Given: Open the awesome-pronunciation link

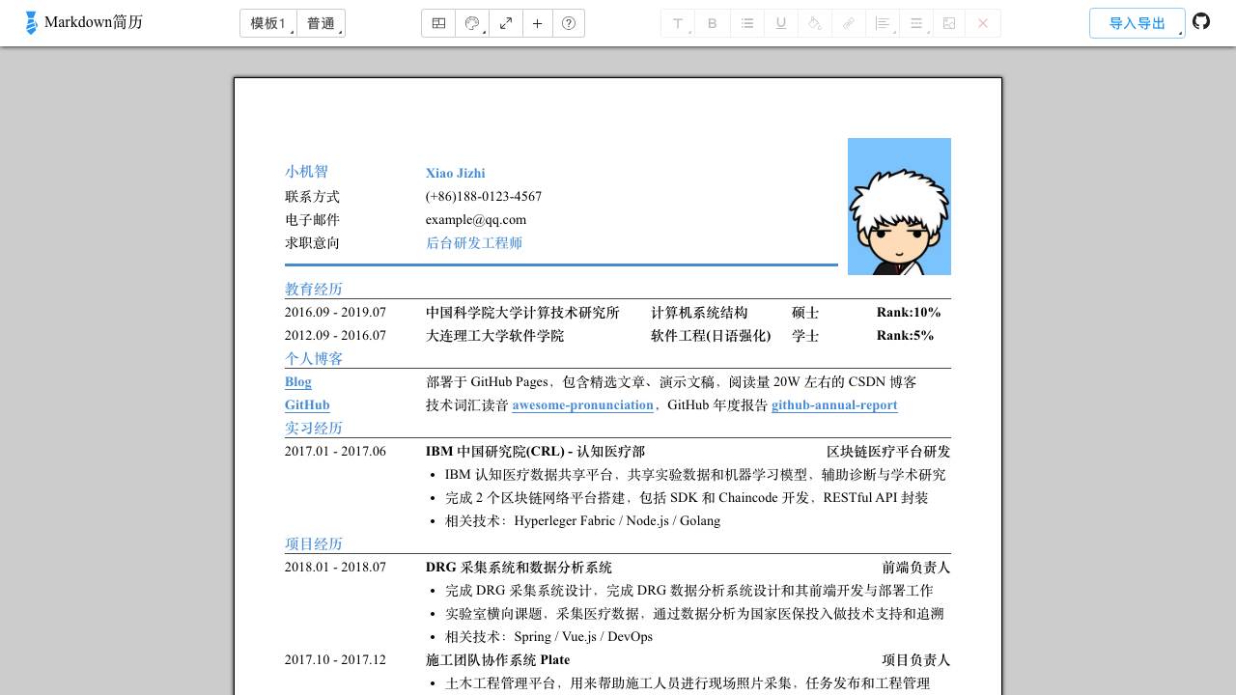Looking at the screenshot, I should pyautogui.click(x=583, y=405).
